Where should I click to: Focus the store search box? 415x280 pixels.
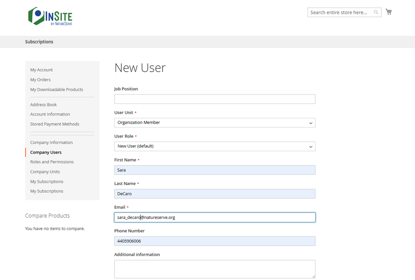[344, 12]
